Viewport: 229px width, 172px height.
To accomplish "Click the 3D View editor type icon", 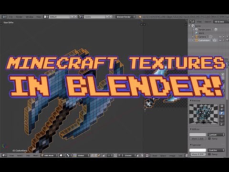I will tap(4, 155).
